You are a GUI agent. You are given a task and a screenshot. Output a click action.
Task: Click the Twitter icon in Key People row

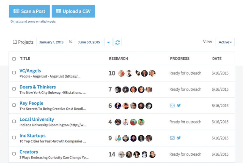click(179, 105)
